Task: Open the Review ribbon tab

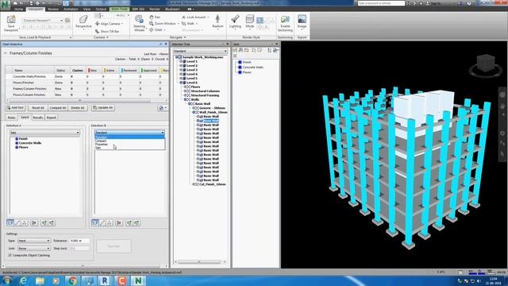Action: pyautogui.click(x=53, y=9)
